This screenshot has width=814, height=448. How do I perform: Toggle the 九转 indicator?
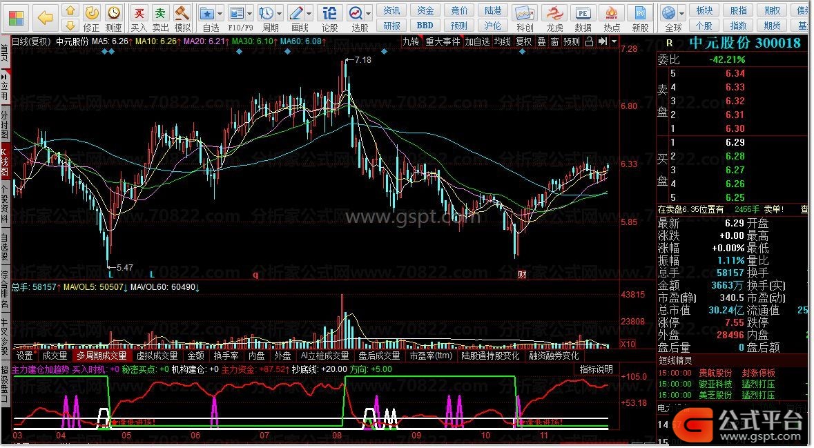coord(411,41)
